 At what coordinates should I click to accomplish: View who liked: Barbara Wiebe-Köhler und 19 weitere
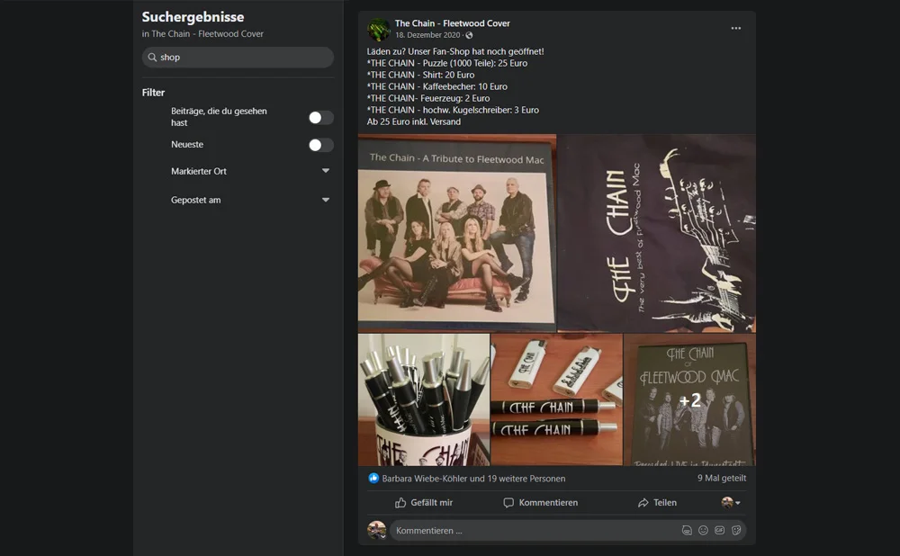coord(473,479)
